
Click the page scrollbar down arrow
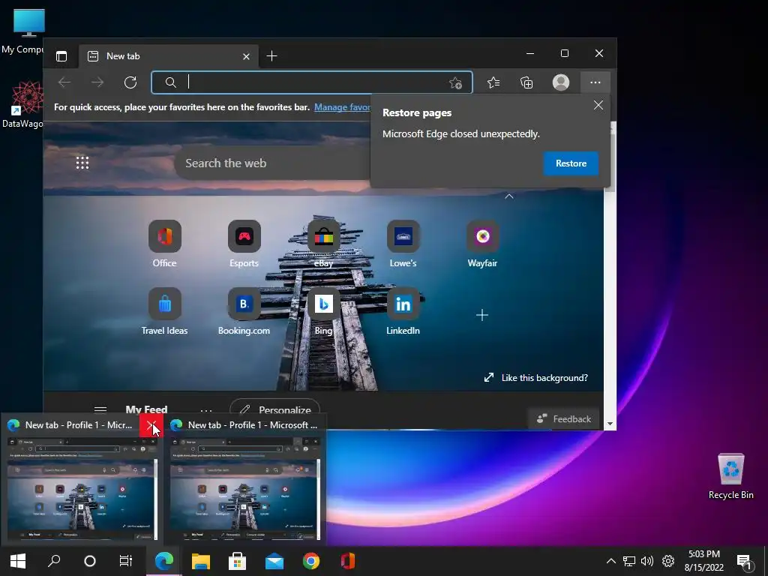(610, 424)
